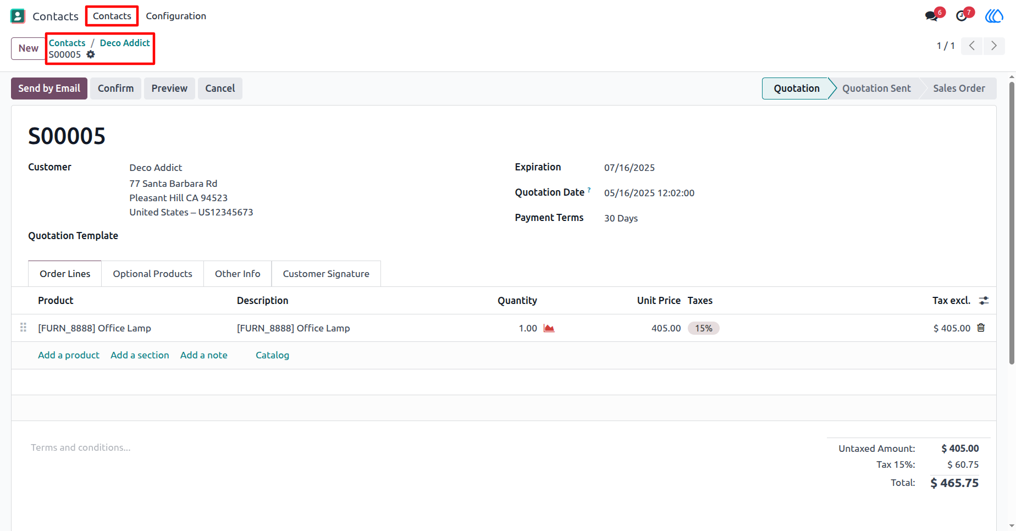Image resolution: width=1016 pixels, height=531 pixels.
Task: Select the Sales Order status stage
Action: [x=959, y=88]
